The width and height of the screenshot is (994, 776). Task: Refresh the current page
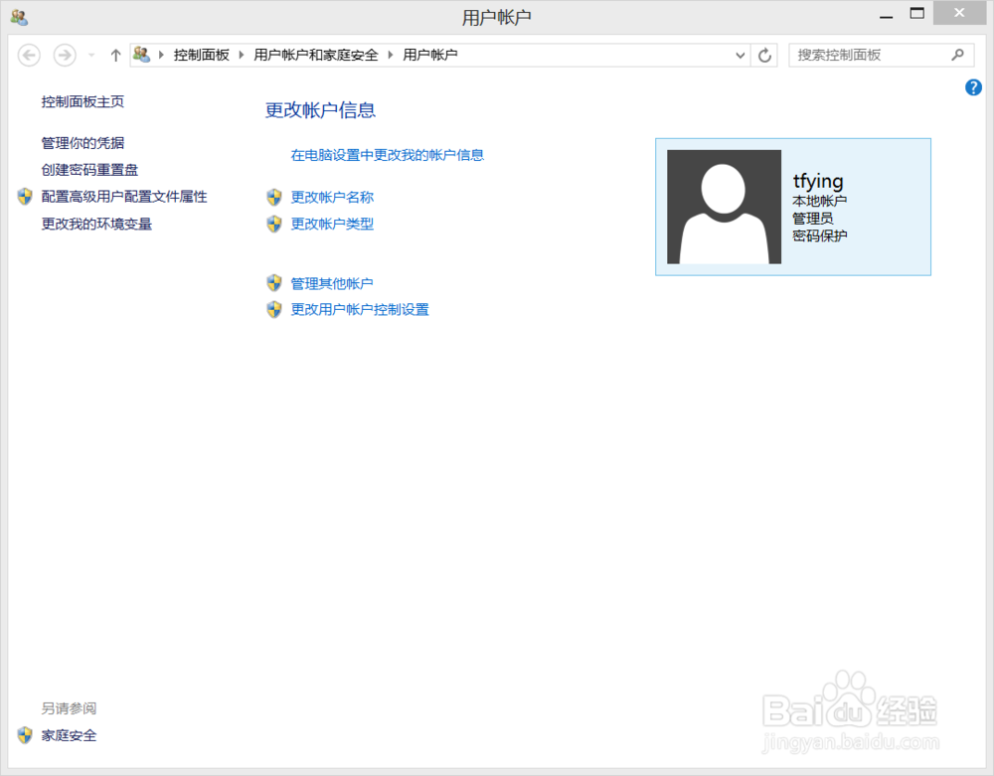tap(764, 55)
